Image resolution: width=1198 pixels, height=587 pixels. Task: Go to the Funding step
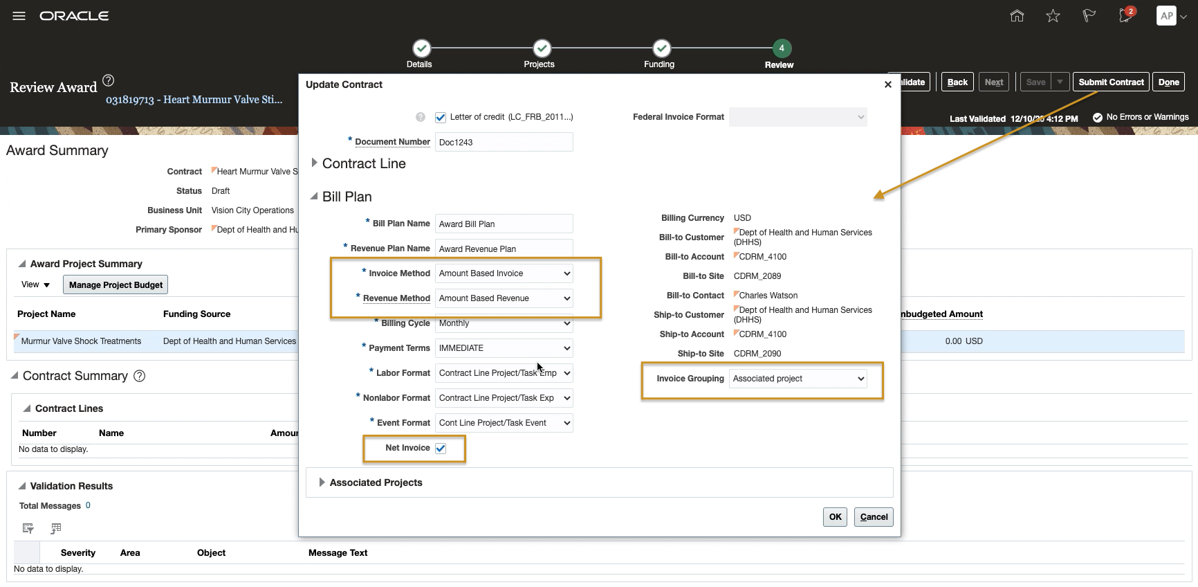pyautogui.click(x=661, y=48)
